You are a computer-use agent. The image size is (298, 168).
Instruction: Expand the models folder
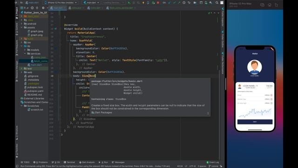click(25, 50)
